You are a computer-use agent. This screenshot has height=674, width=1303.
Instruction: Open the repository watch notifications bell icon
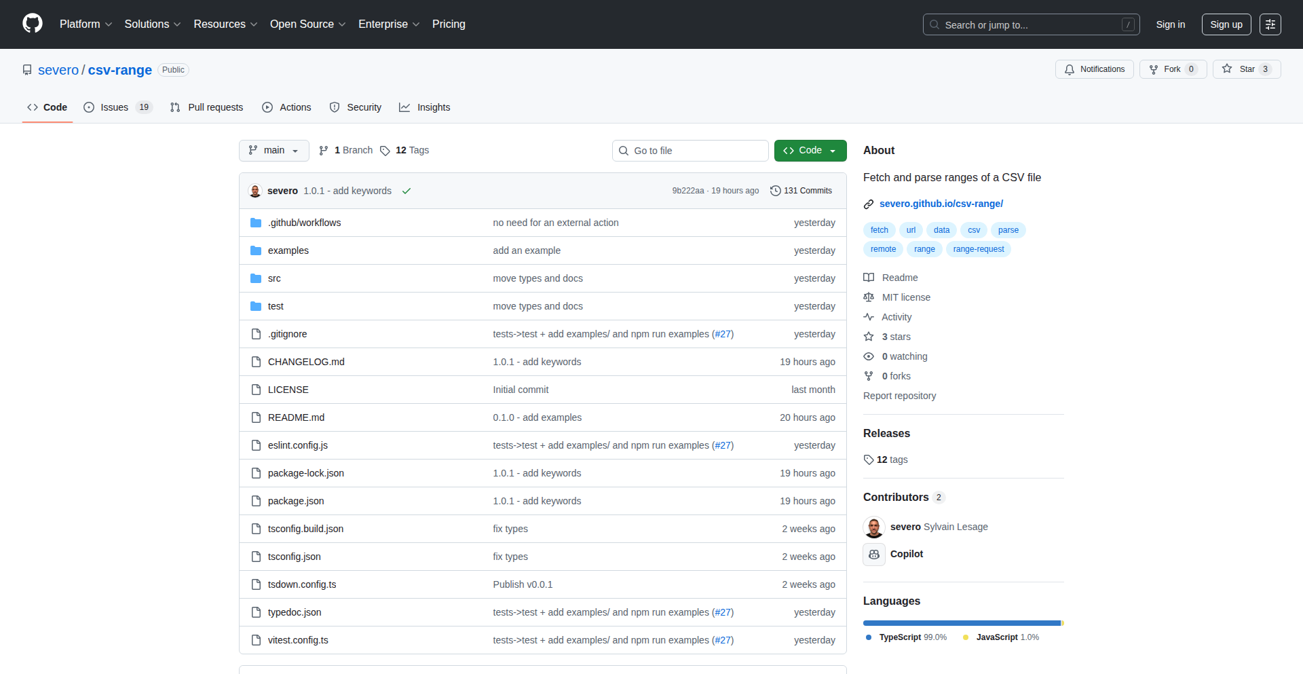[x=1070, y=69]
